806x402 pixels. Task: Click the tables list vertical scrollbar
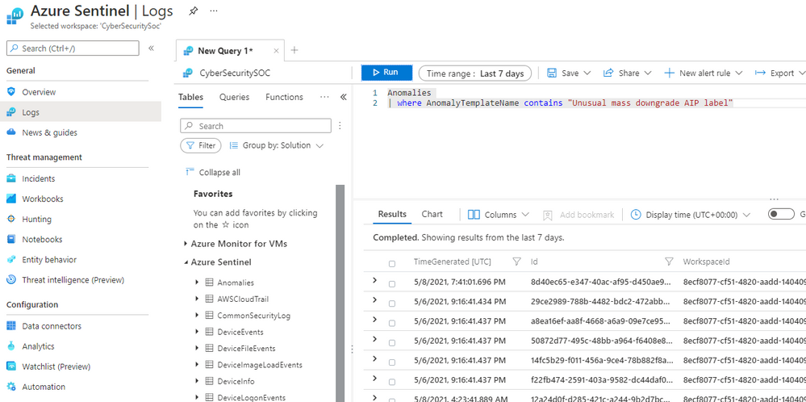[x=340, y=293]
